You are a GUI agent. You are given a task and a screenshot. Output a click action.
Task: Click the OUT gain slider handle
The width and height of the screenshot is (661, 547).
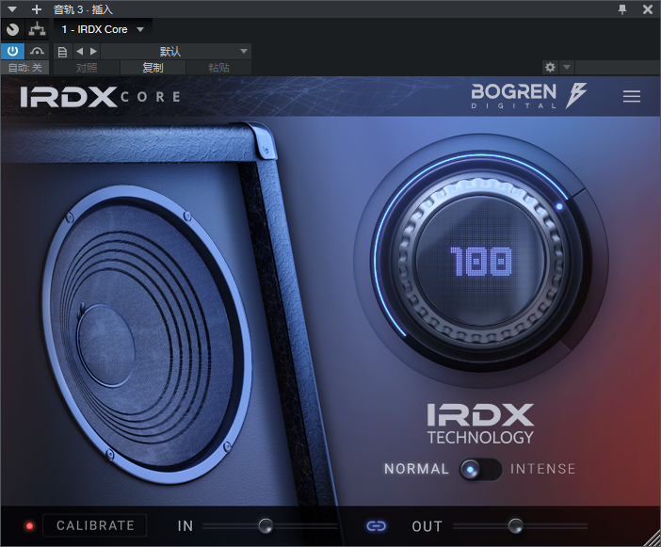click(x=515, y=526)
